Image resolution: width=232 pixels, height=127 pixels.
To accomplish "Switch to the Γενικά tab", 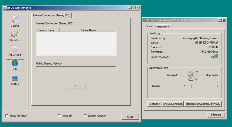I will coord(149,26).
